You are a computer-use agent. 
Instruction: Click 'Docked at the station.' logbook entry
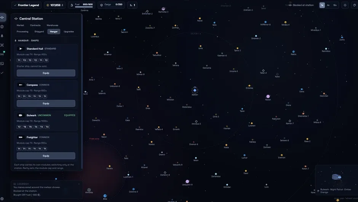(x=25, y=191)
